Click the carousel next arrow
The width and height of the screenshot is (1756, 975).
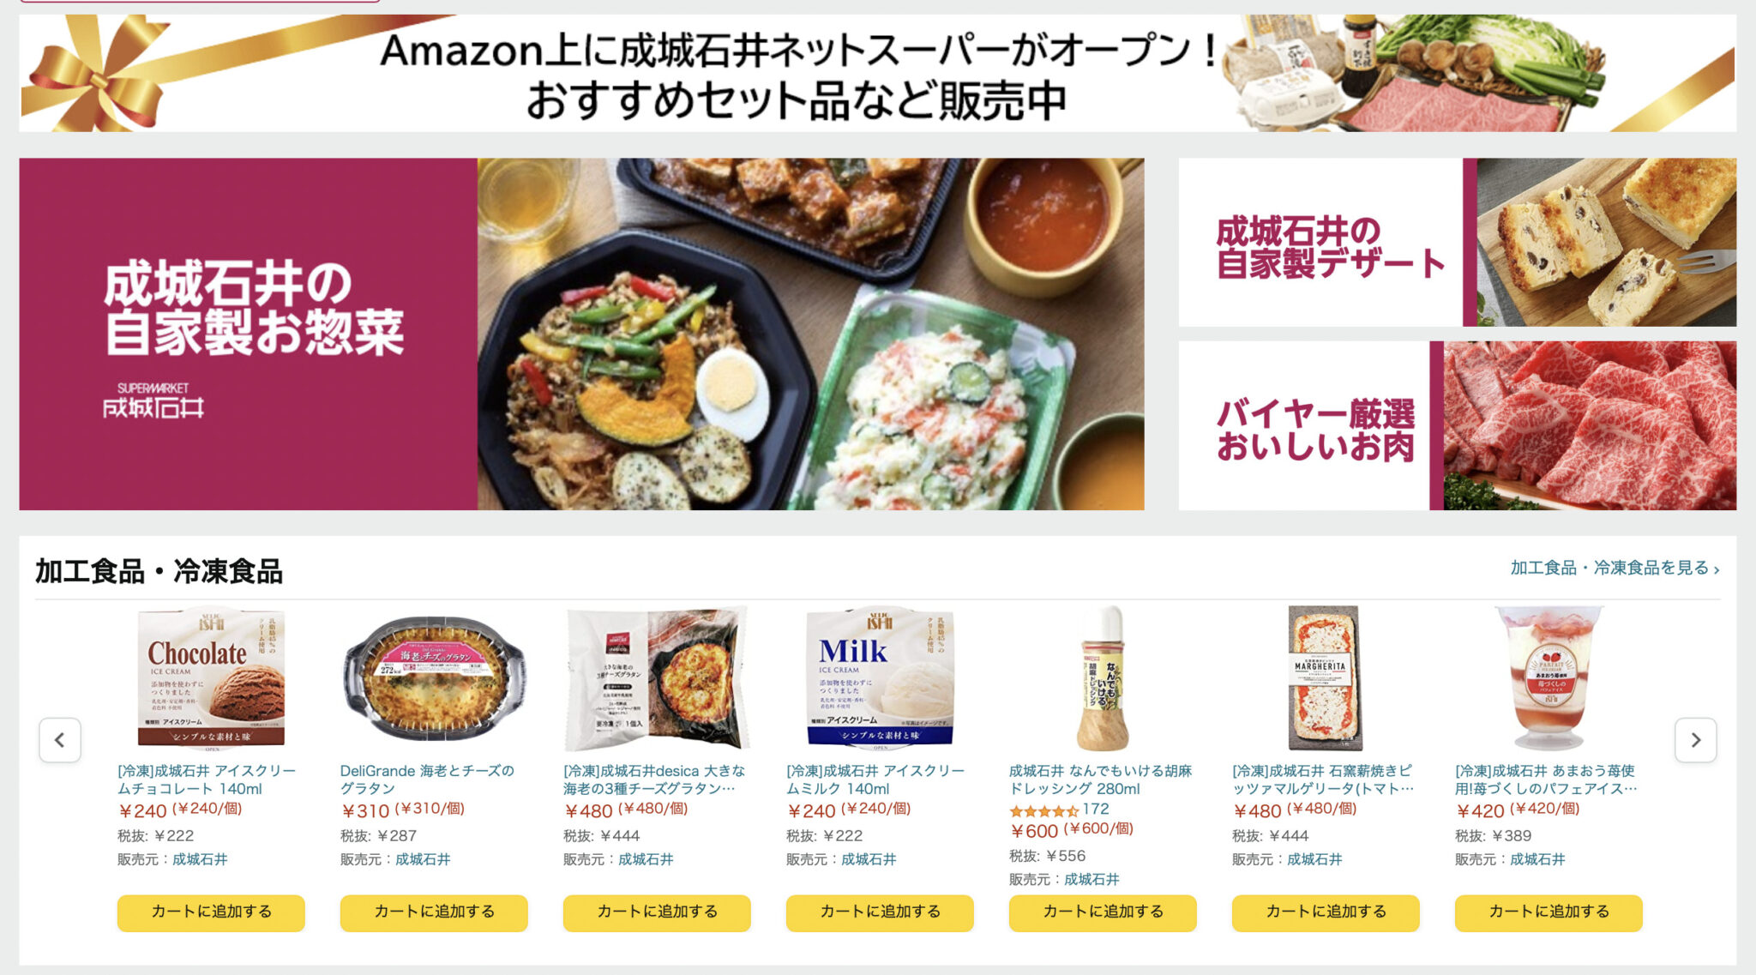point(1695,740)
